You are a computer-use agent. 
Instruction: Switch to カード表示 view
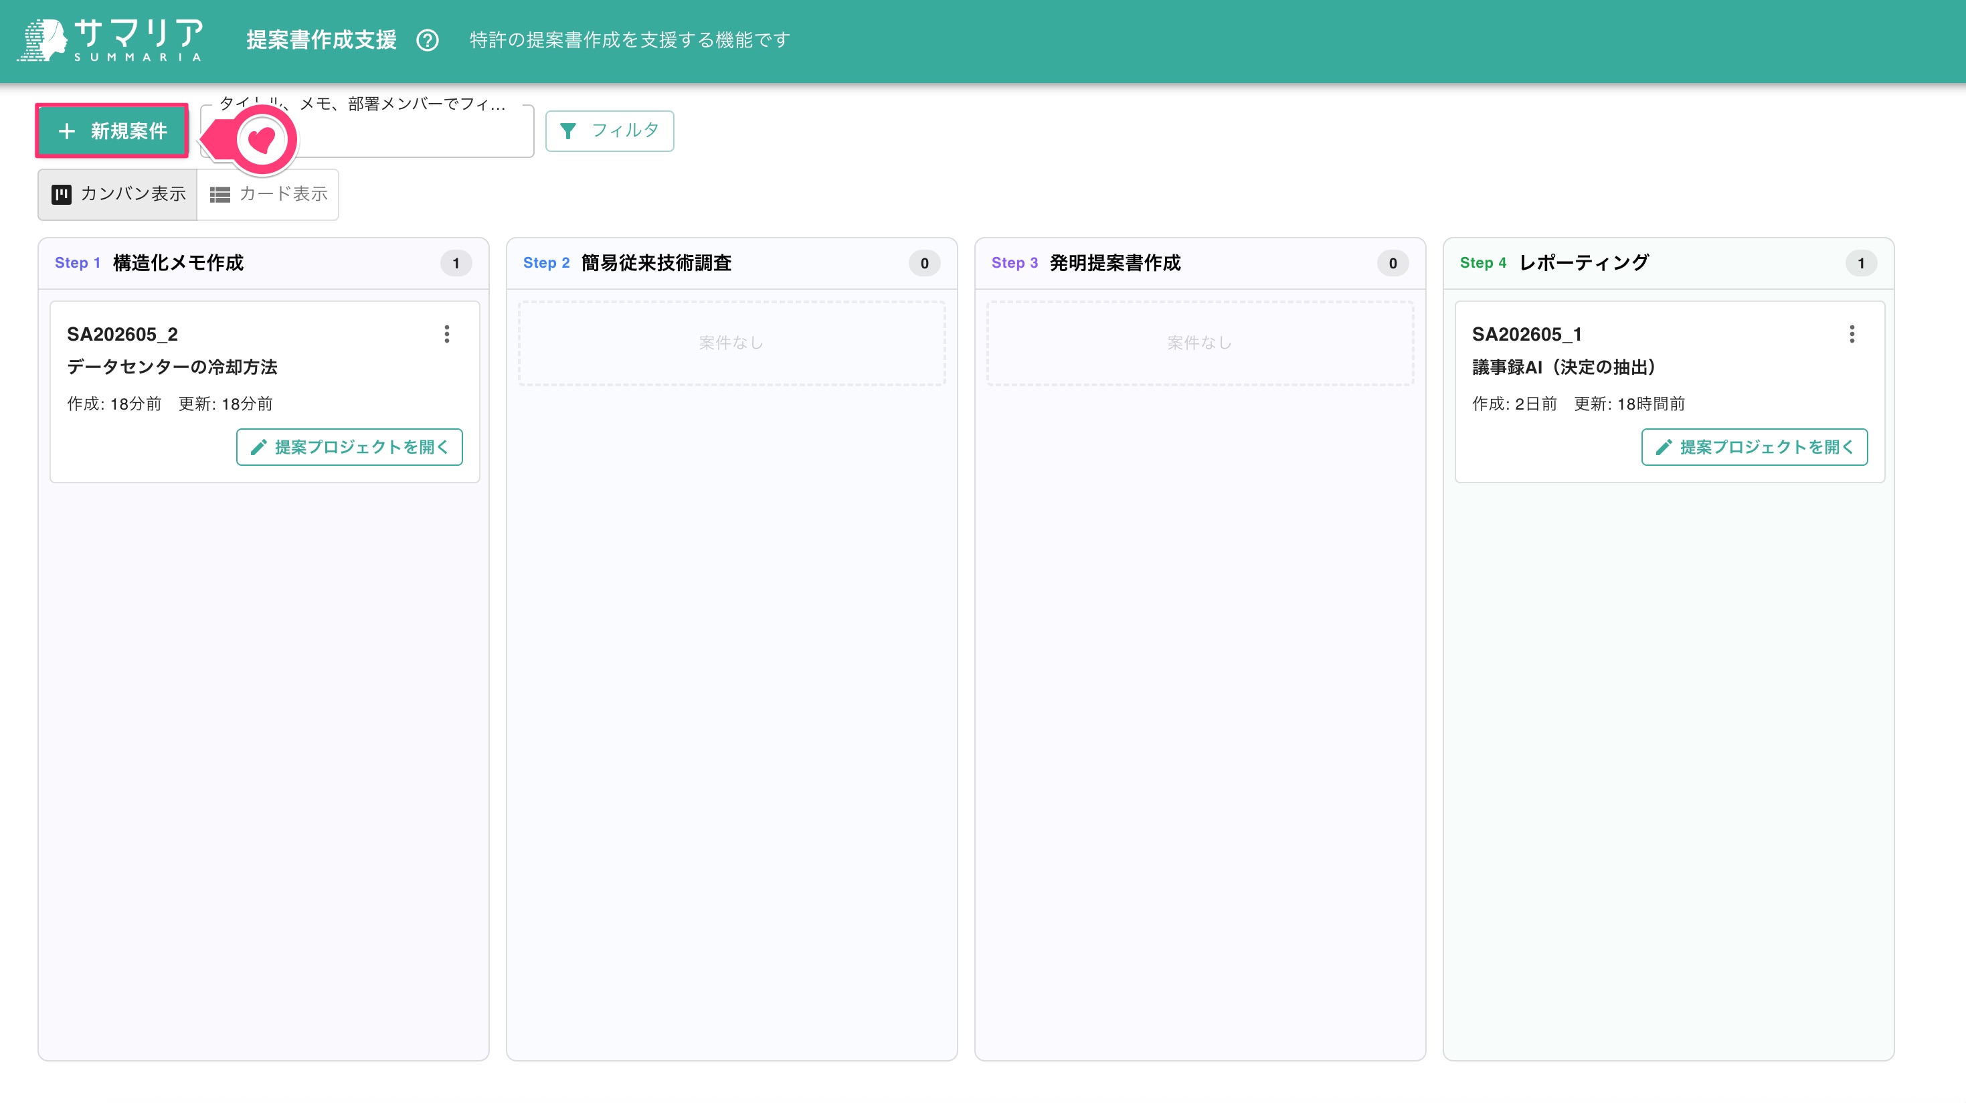click(x=268, y=194)
